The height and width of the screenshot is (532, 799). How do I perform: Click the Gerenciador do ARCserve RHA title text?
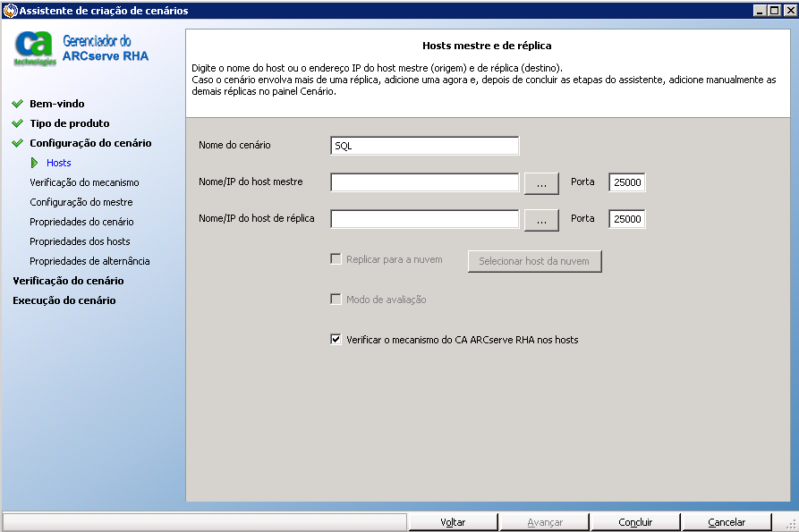point(106,48)
